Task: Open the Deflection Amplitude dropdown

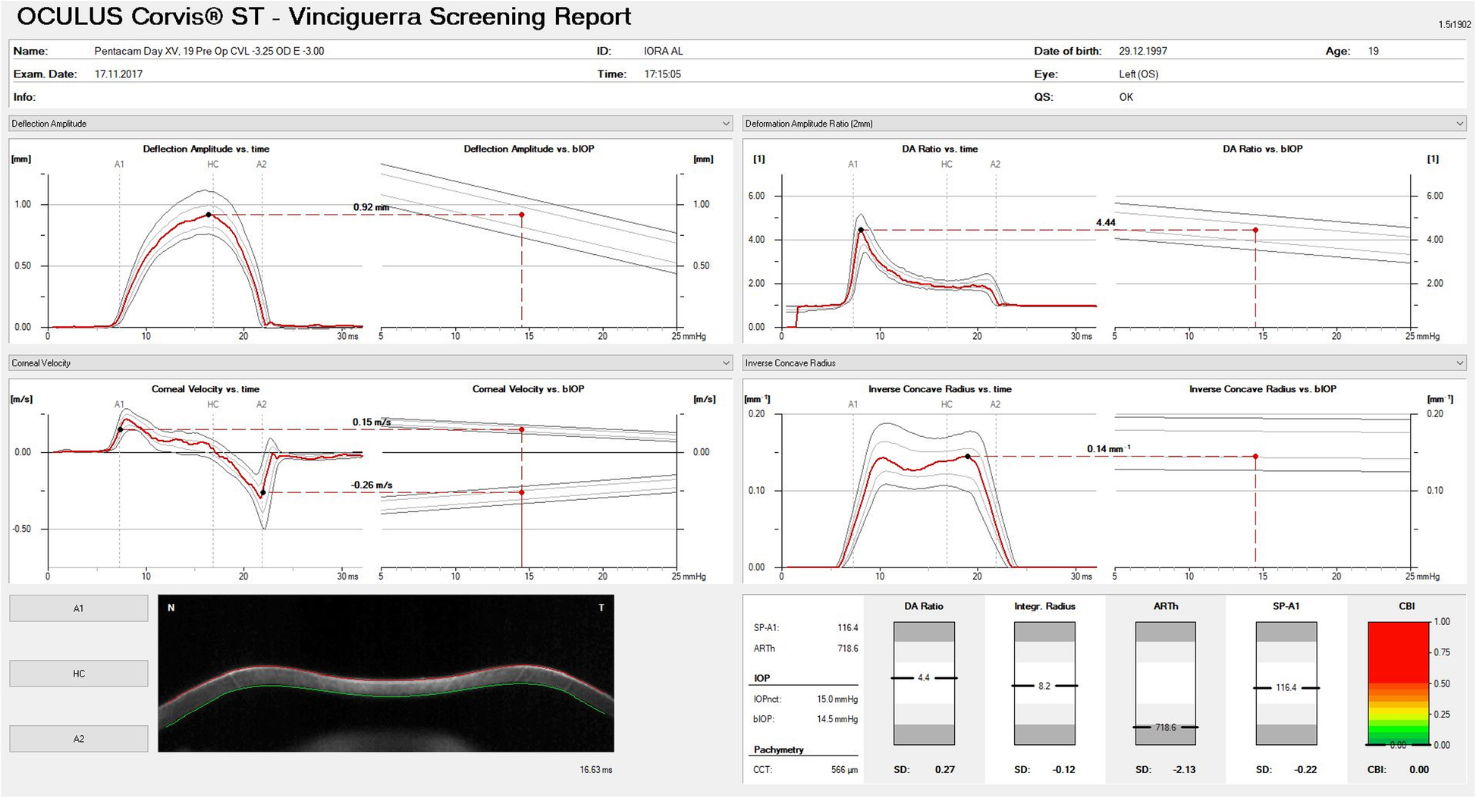Action: coord(370,124)
